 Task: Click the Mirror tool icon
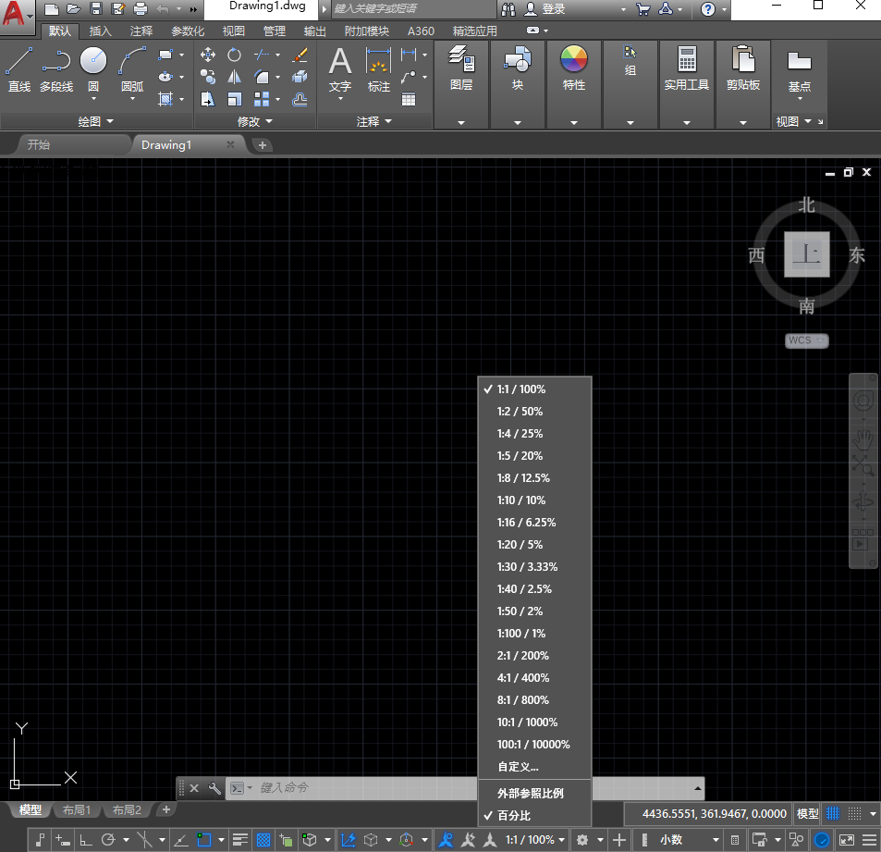(234, 77)
